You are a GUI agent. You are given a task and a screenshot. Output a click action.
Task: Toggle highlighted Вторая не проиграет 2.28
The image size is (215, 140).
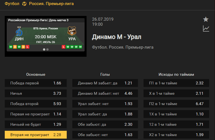pos(36,135)
